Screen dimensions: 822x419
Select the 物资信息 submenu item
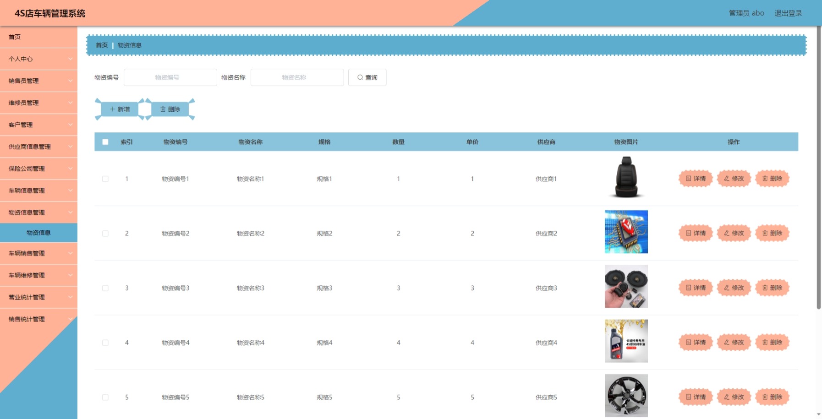pyautogui.click(x=38, y=233)
